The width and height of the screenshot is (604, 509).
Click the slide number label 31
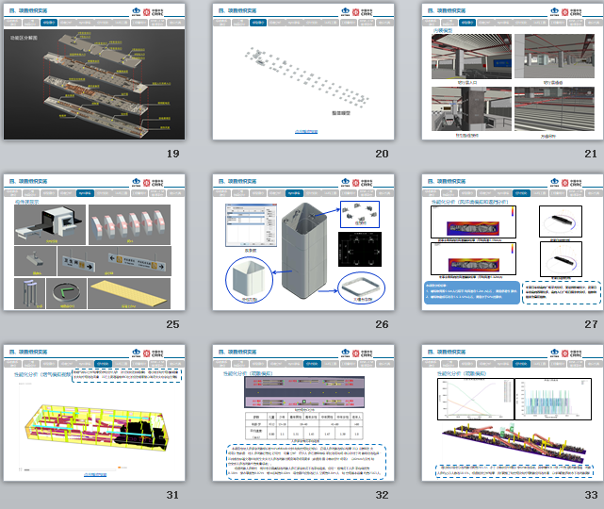(173, 495)
